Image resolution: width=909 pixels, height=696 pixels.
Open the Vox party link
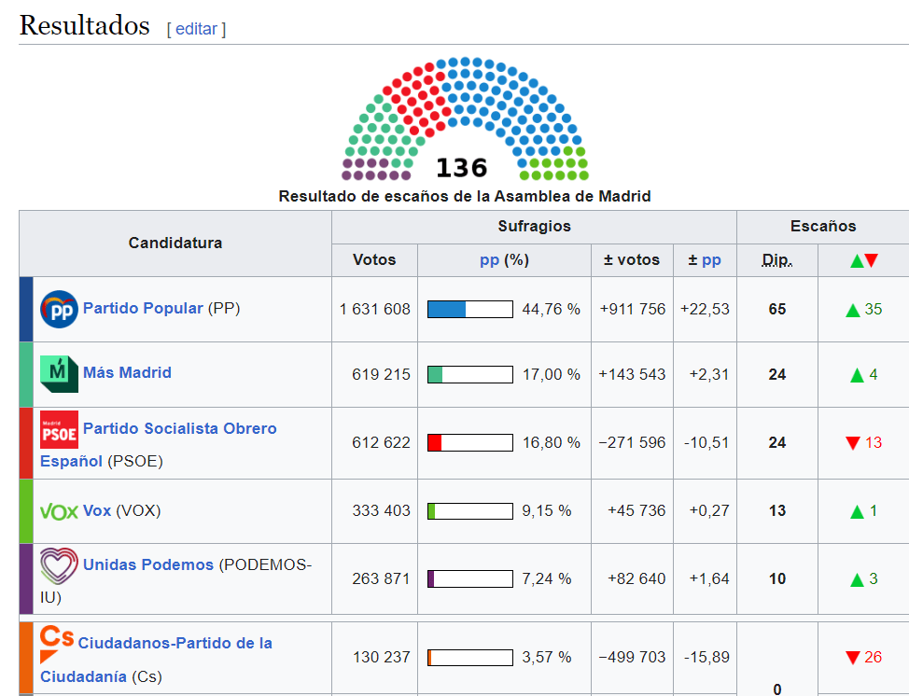(97, 510)
